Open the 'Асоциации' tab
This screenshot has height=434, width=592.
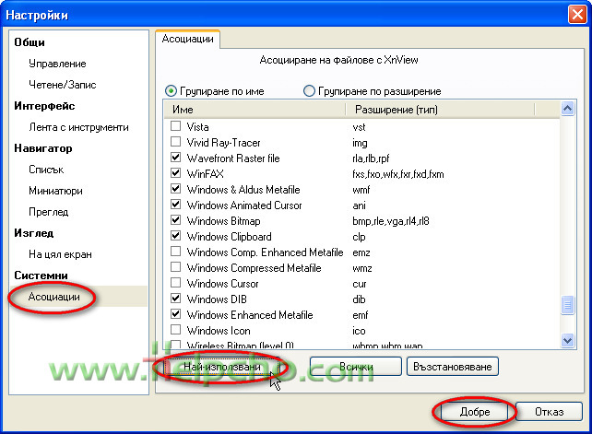pyautogui.click(x=187, y=39)
